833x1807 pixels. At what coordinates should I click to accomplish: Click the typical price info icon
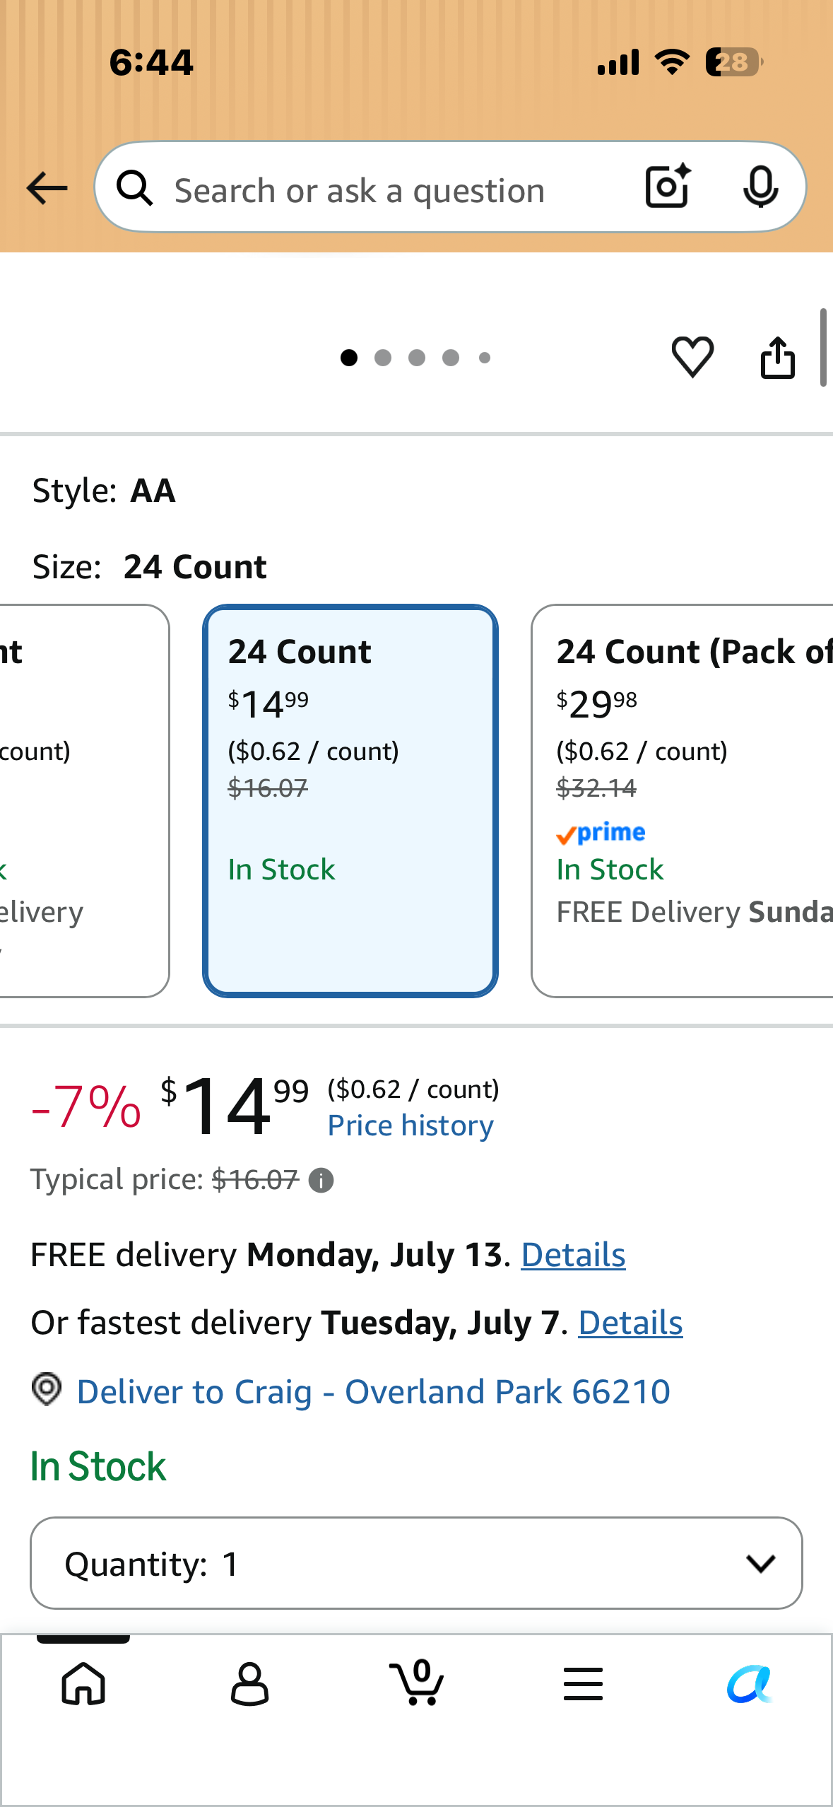tap(321, 1180)
